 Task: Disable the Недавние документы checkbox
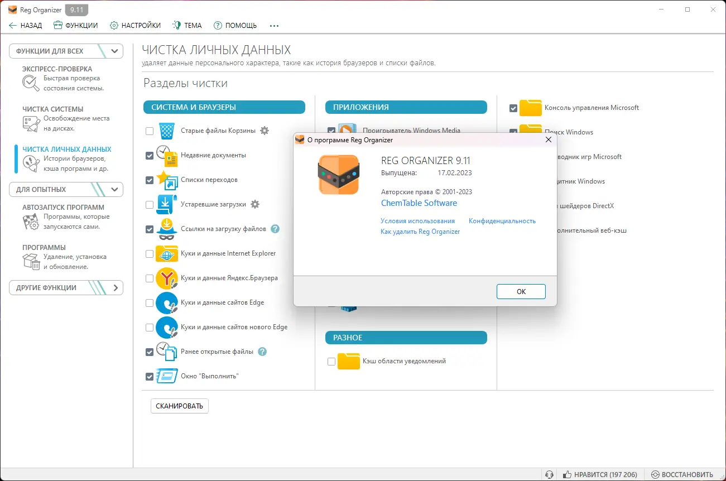coord(149,155)
